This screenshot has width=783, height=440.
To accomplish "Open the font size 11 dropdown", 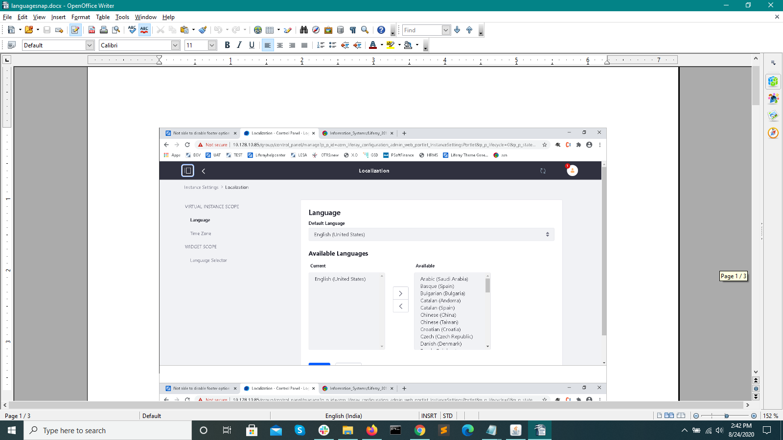I will point(212,45).
